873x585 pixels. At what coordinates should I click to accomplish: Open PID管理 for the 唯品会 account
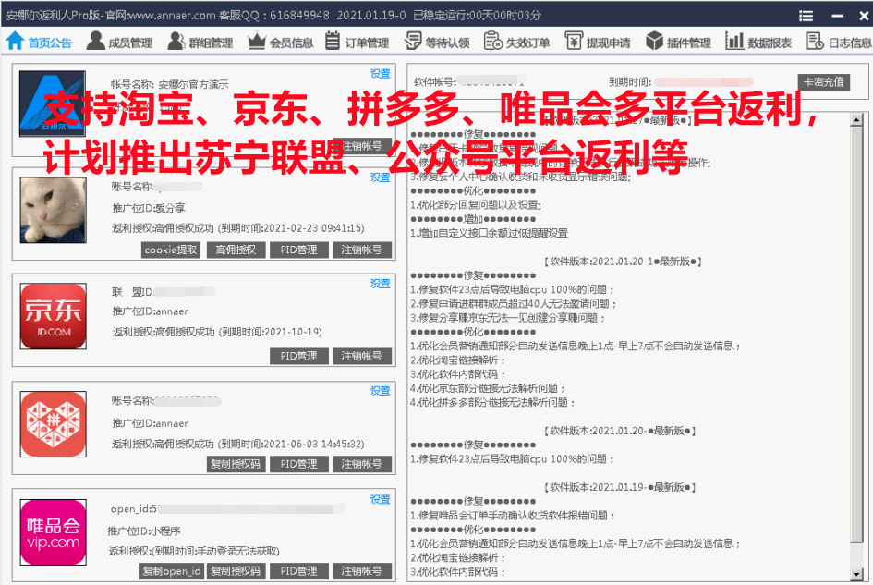point(299,571)
